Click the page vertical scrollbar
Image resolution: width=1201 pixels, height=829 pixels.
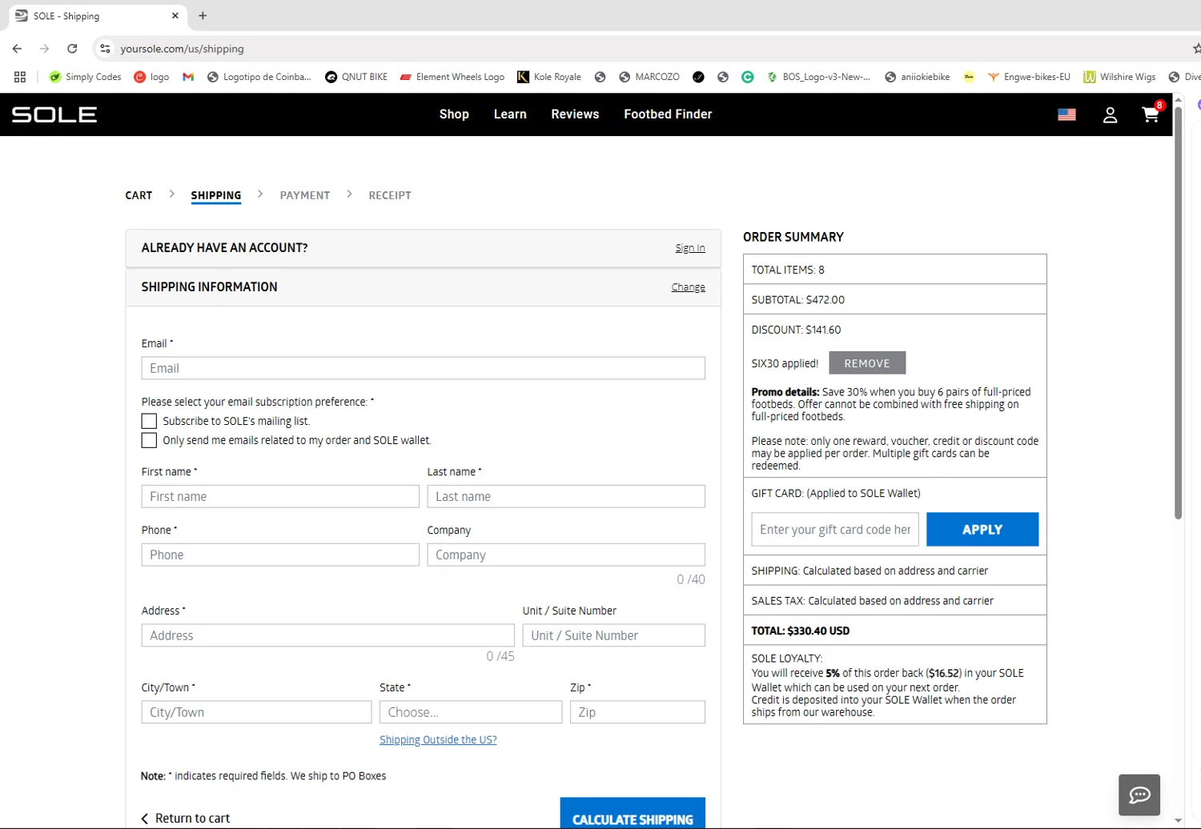[x=1178, y=312]
